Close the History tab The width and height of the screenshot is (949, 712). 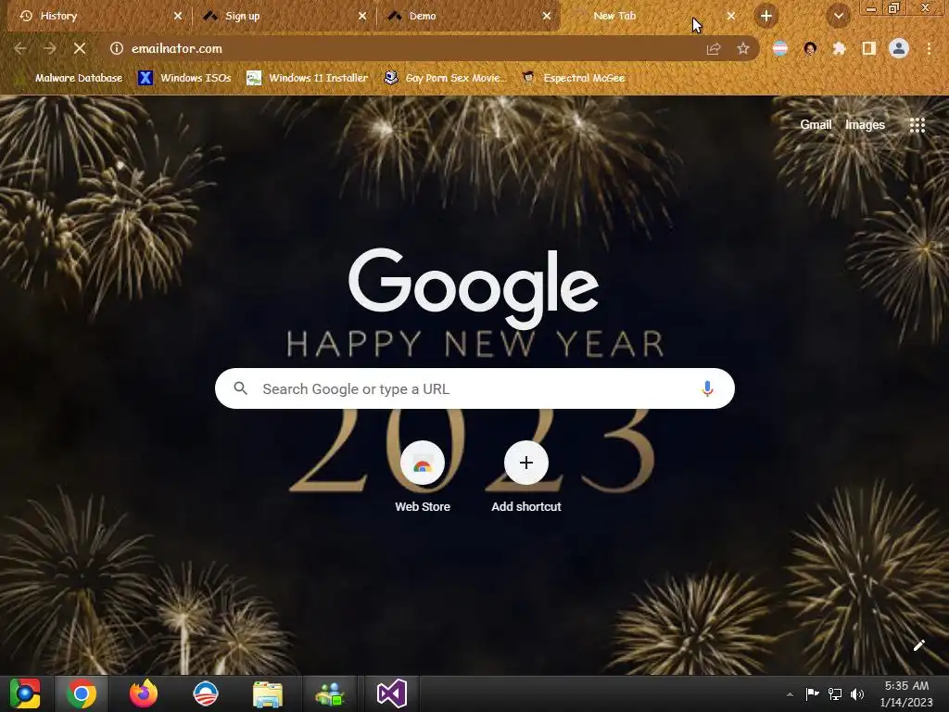[178, 16]
